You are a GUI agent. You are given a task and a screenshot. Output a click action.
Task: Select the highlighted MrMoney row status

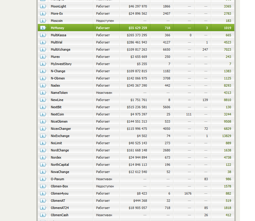tap(103, 28)
